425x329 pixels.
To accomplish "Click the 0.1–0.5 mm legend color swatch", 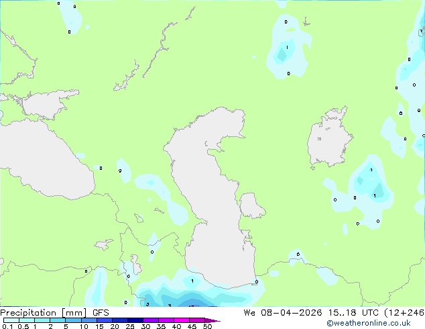I will tap(11, 320).
